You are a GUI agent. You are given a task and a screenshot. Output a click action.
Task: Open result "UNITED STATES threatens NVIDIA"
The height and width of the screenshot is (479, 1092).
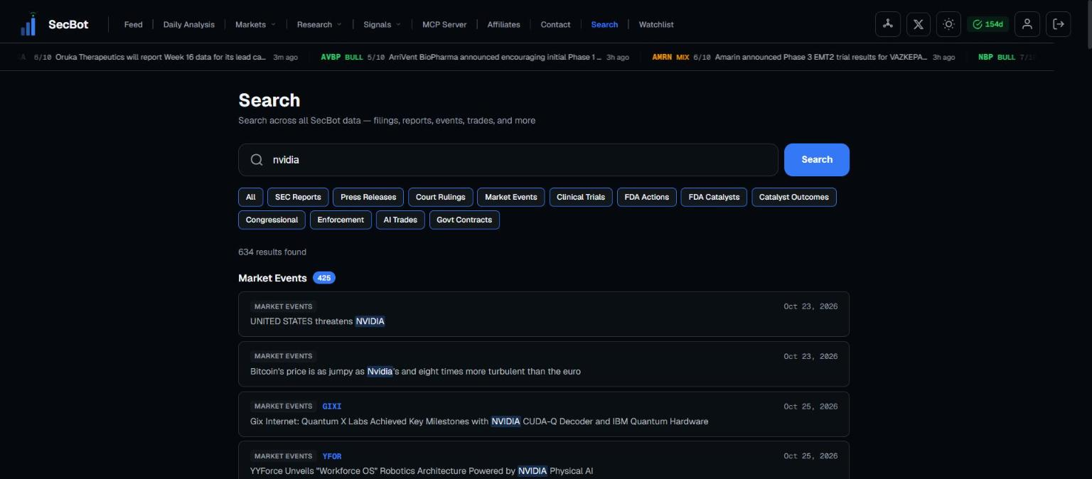point(544,314)
